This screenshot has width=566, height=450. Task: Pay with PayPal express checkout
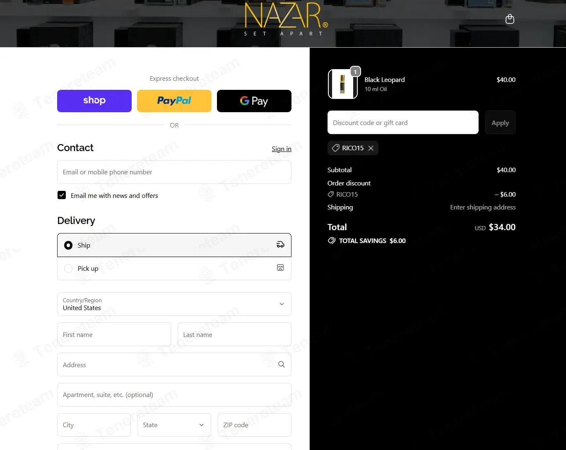(x=174, y=101)
